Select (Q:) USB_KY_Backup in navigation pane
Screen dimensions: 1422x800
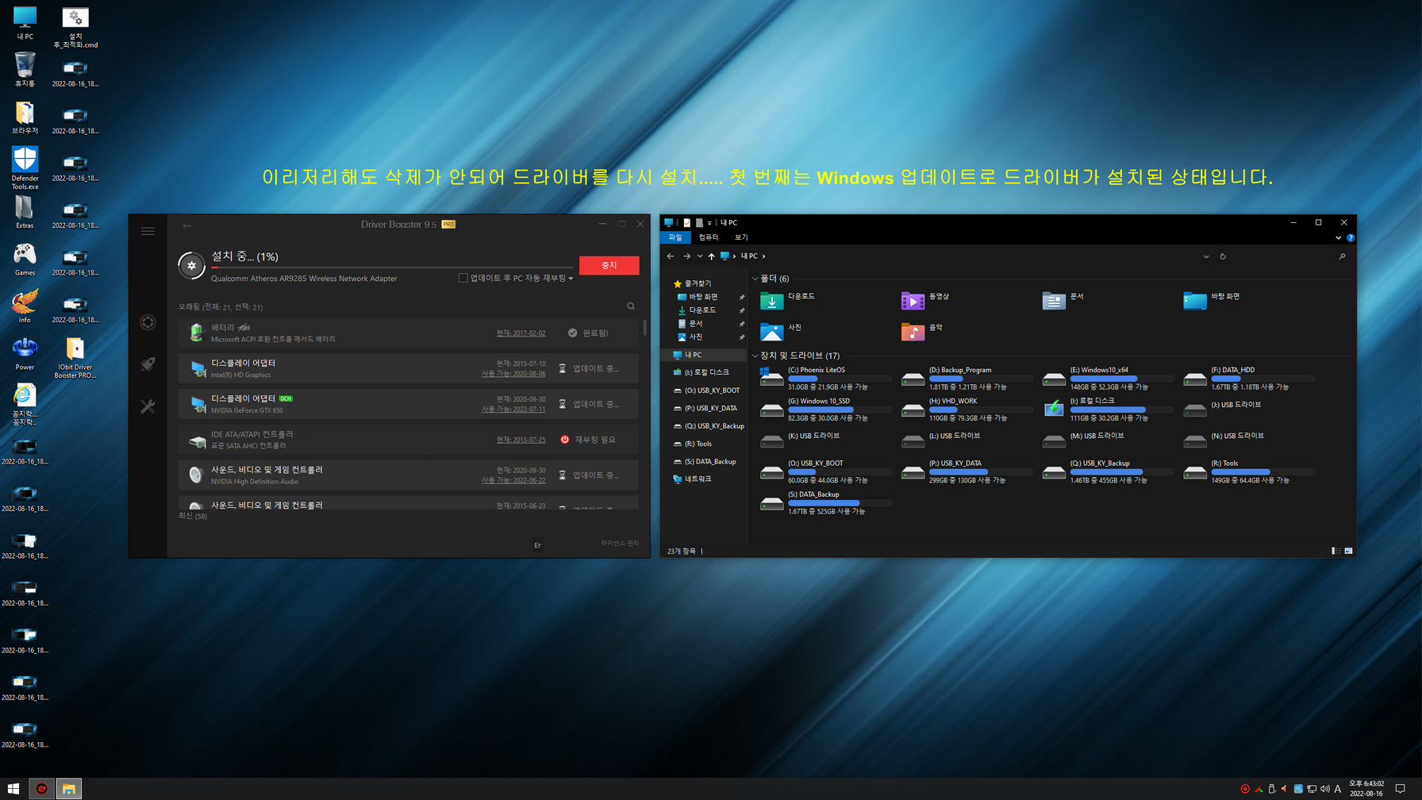714,426
